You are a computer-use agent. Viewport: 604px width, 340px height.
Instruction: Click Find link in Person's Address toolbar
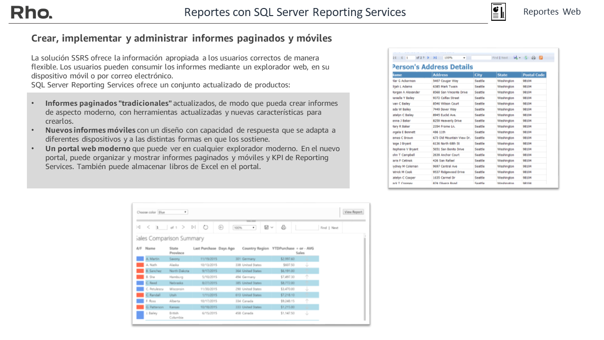(x=495, y=58)
